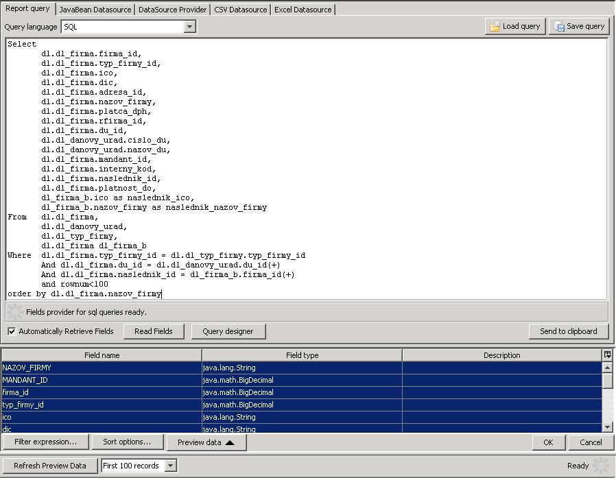Open the First 100 records dropdown
The height and width of the screenshot is (478, 616).
(x=171, y=466)
